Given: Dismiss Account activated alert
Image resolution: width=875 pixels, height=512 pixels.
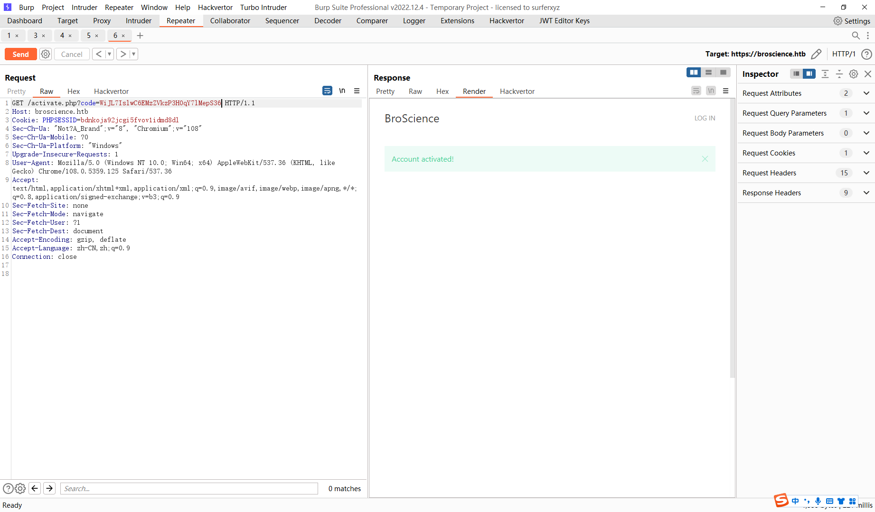Looking at the screenshot, I should (705, 159).
